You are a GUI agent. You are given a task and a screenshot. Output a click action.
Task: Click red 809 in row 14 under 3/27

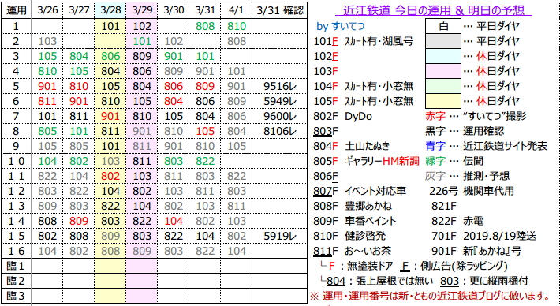[79, 221]
